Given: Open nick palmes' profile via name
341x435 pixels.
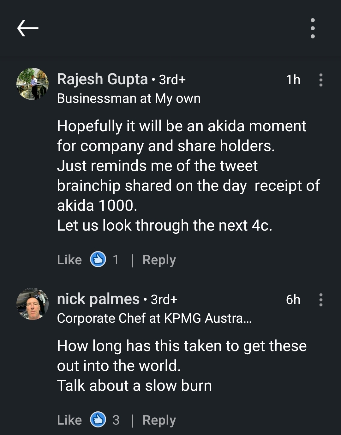Looking at the screenshot, I should (x=98, y=299).
